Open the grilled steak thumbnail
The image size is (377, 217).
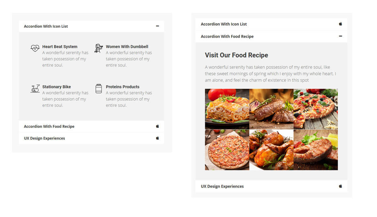tap(271, 109)
